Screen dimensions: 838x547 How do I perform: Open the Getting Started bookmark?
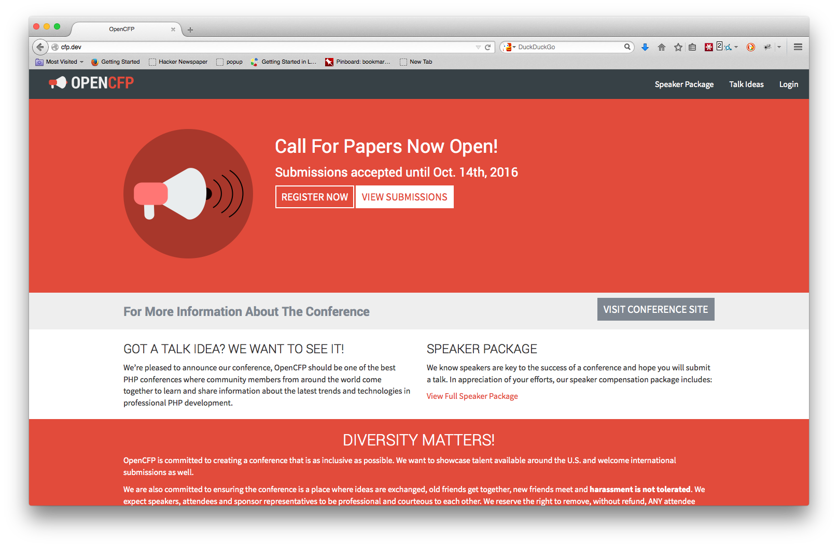click(x=115, y=62)
